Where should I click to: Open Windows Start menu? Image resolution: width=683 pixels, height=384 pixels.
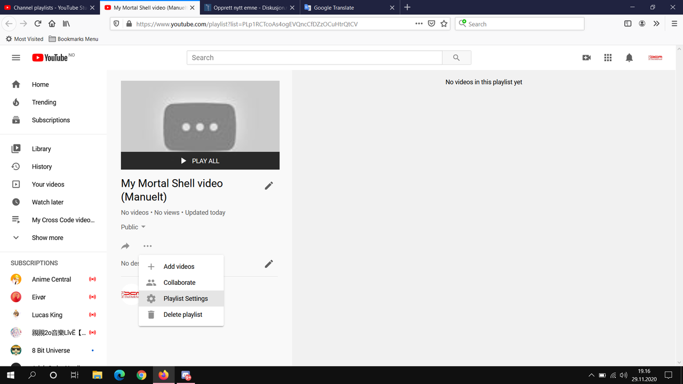coord(11,375)
